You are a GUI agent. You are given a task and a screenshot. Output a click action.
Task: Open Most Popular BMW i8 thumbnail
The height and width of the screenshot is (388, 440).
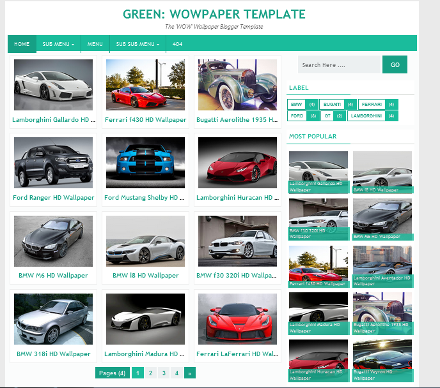pos(382,172)
